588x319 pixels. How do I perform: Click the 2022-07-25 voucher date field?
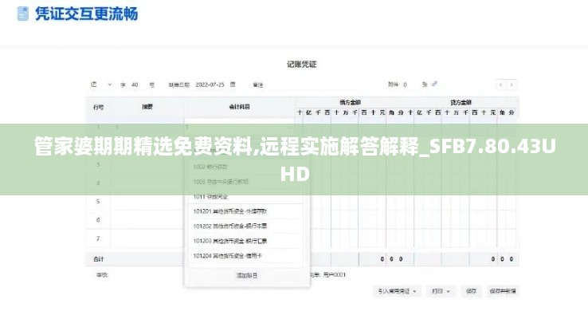coord(210,85)
